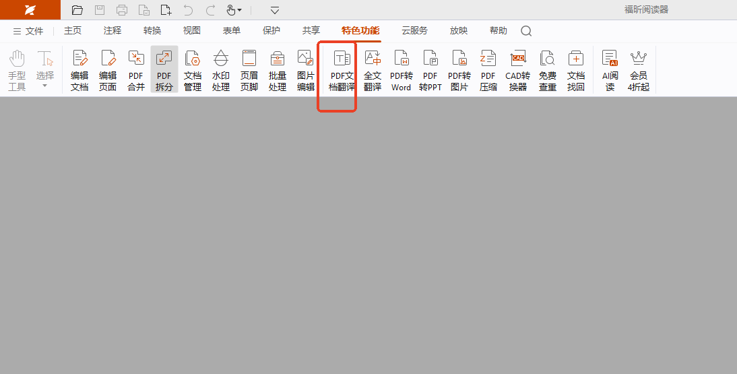The height and width of the screenshot is (374, 737).
Task: Open the 云服务 tab
Action: [x=414, y=31]
